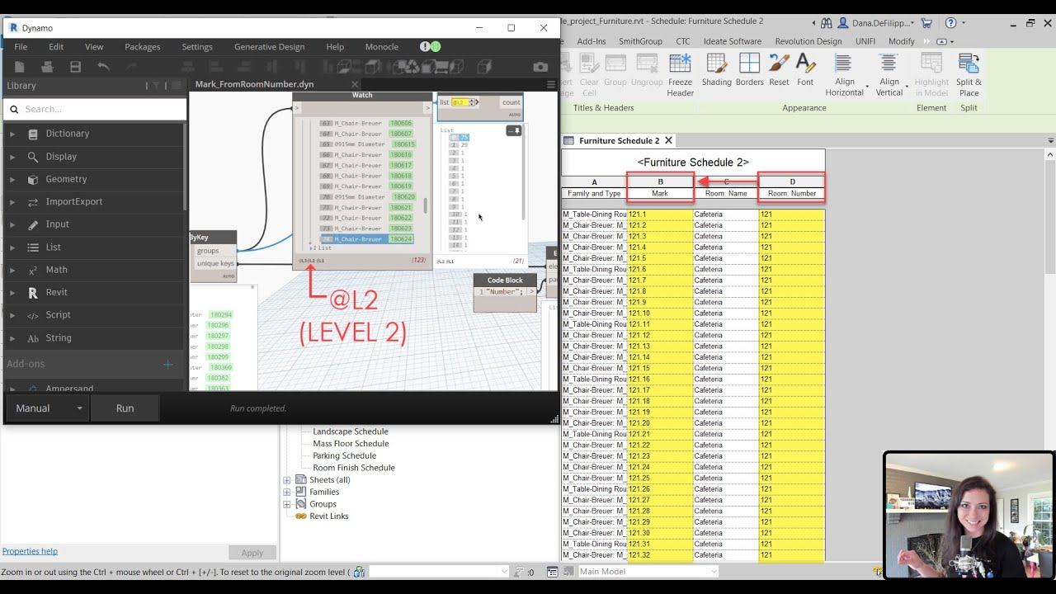This screenshot has height=594, width=1056.
Task: Click the New file icon in Dynamo toolbar
Action: tap(20, 67)
